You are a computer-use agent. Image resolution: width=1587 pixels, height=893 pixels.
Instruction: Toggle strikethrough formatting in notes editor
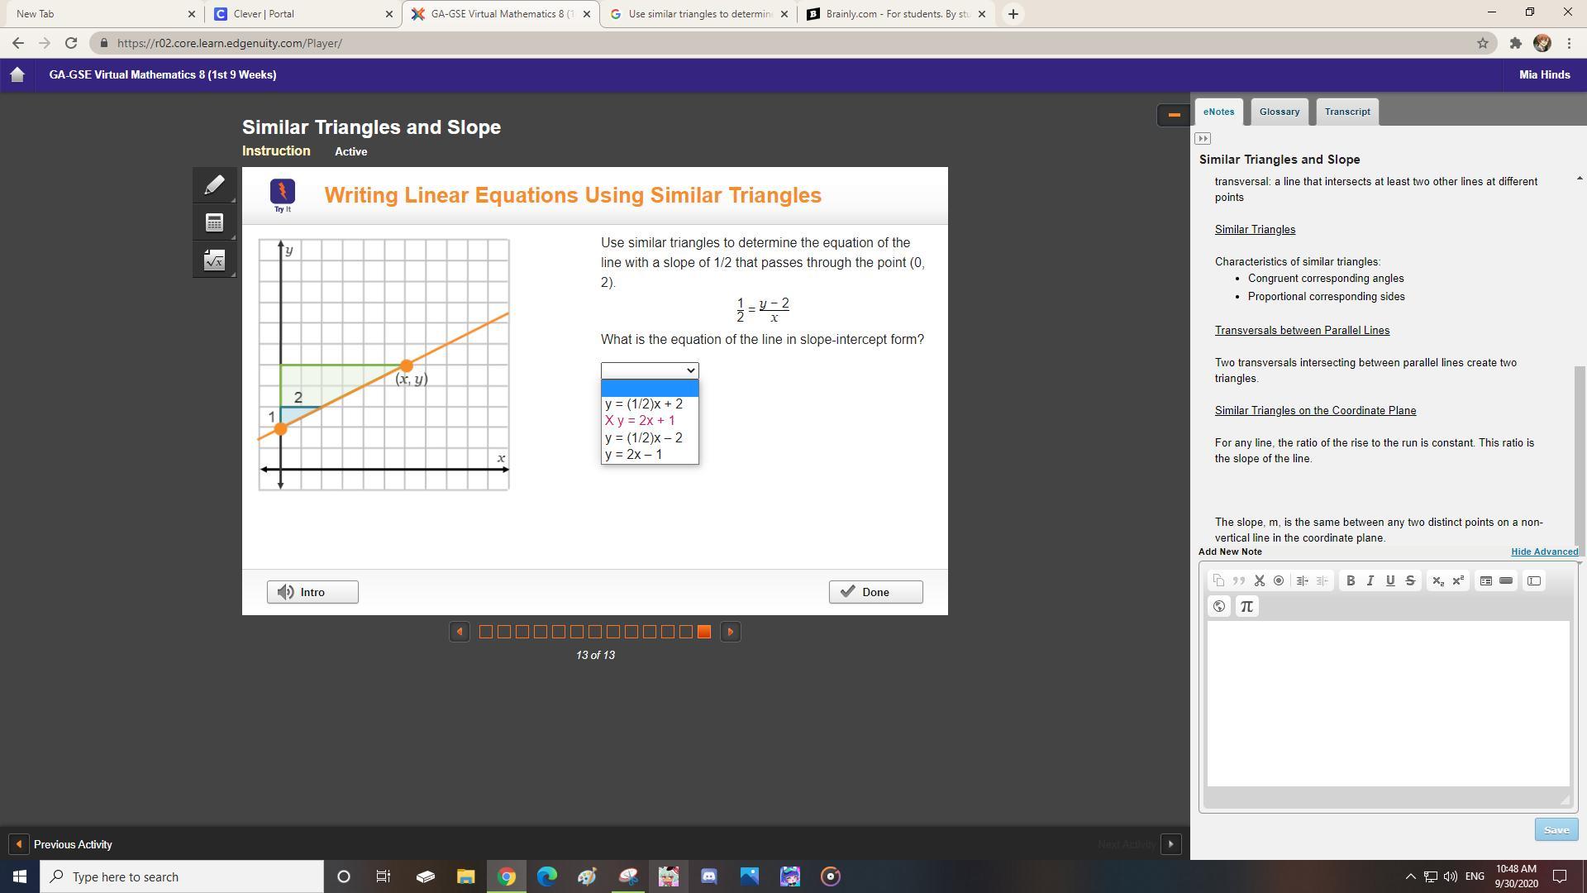(1410, 581)
